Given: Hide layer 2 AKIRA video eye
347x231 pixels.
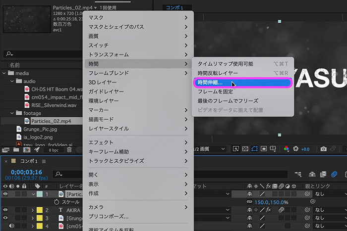Looking at the screenshot, I should coord(5,210).
